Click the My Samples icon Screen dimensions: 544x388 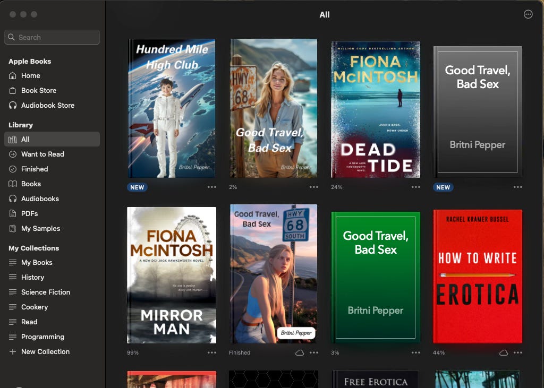[13, 228]
